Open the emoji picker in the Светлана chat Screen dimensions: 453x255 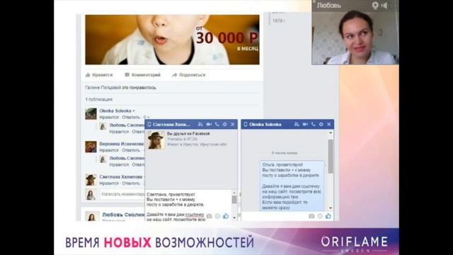pyautogui.click(x=217, y=216)
